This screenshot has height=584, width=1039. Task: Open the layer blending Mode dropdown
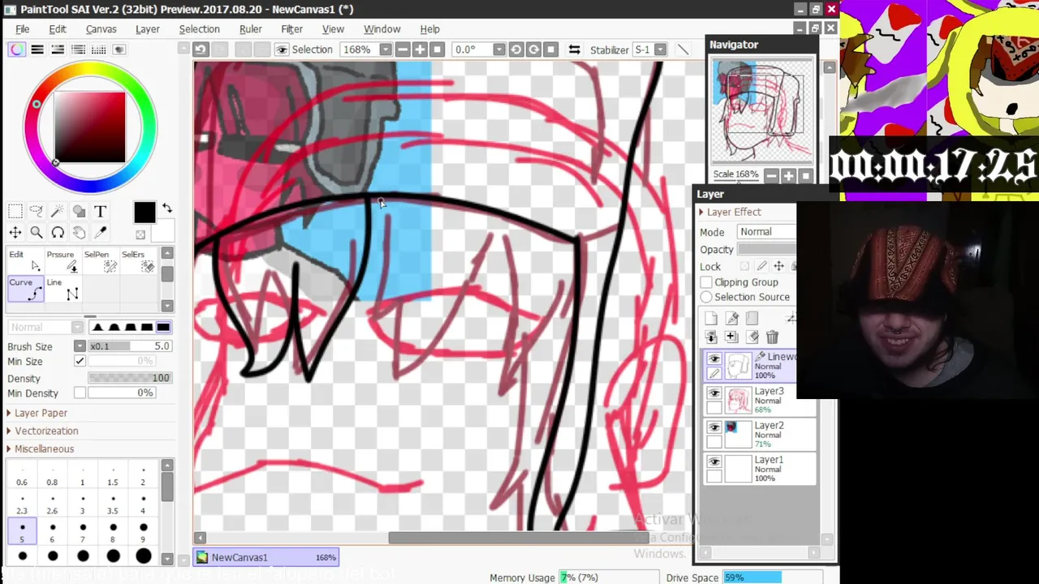766,231
